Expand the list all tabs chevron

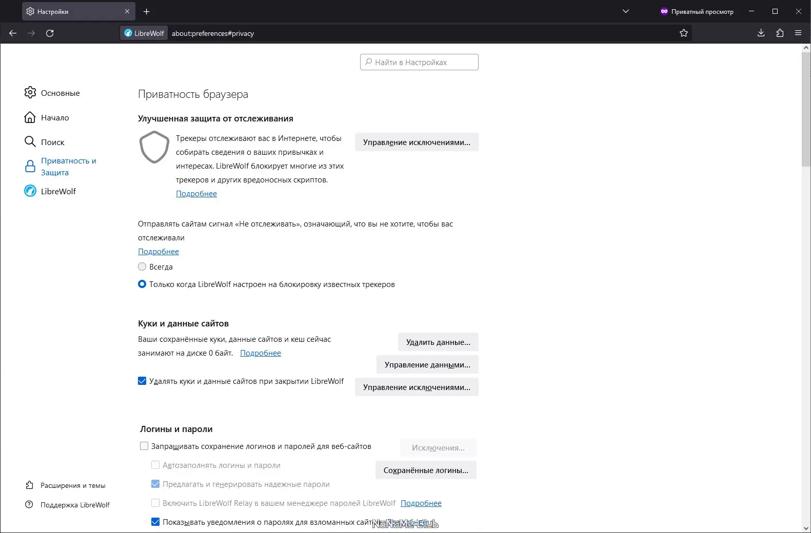[625, 11]
